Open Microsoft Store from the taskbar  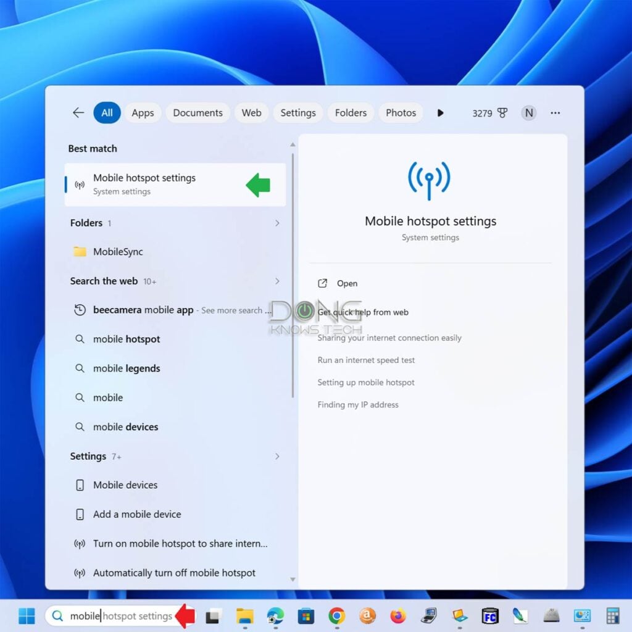306,616
